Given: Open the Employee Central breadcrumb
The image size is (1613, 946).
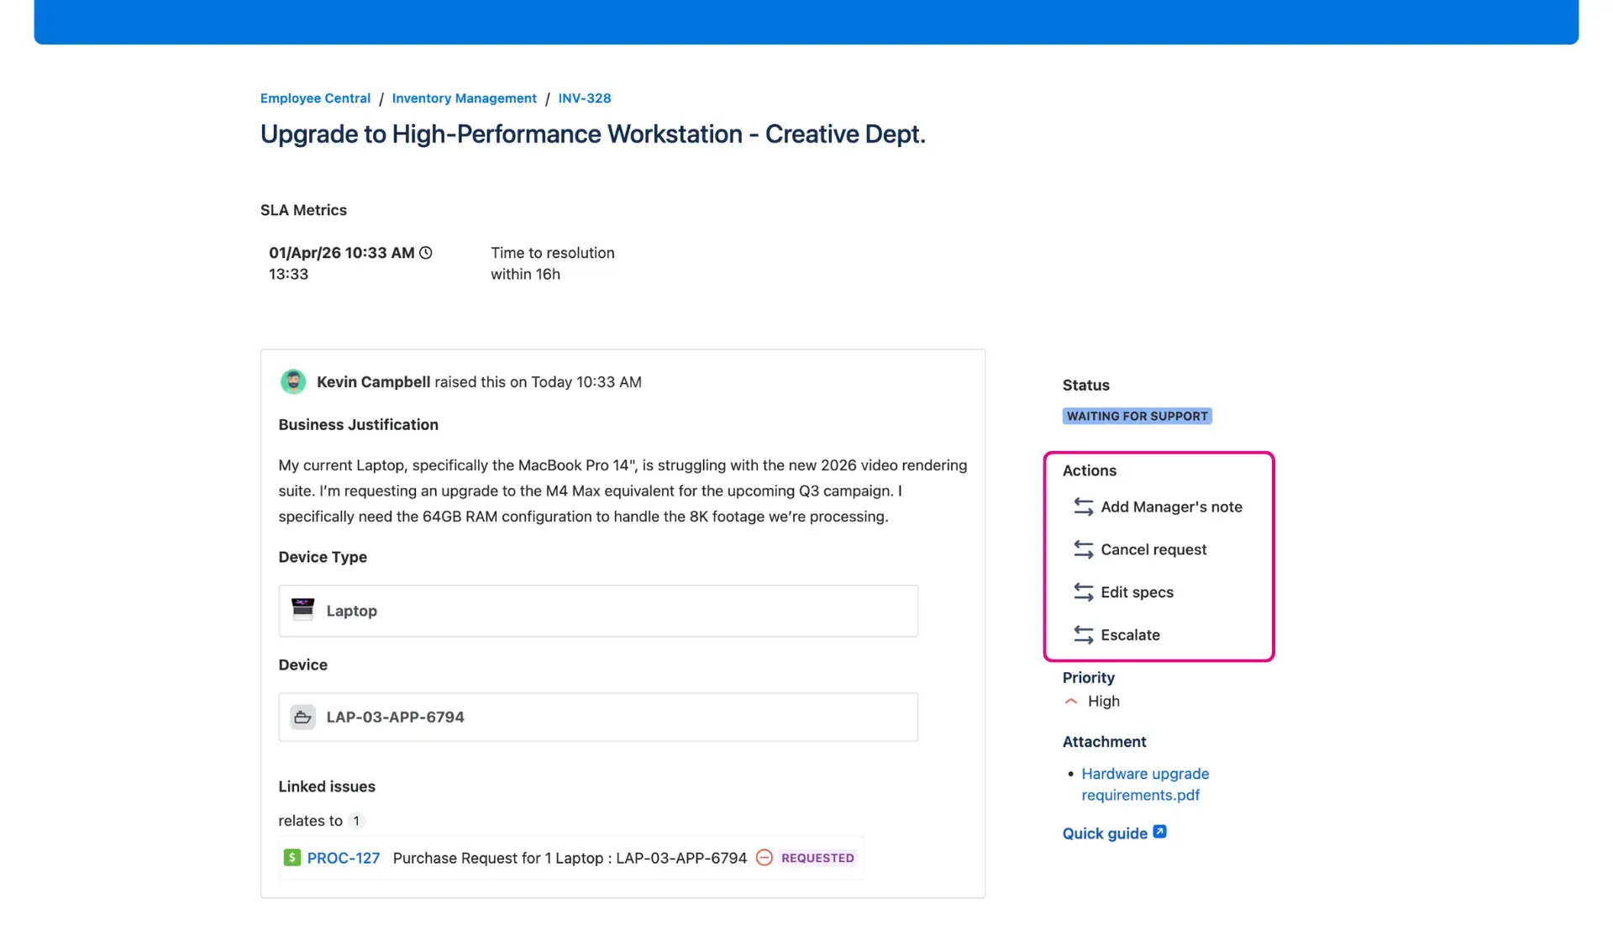Looking at the screenshot, I should tap(314, 98).
